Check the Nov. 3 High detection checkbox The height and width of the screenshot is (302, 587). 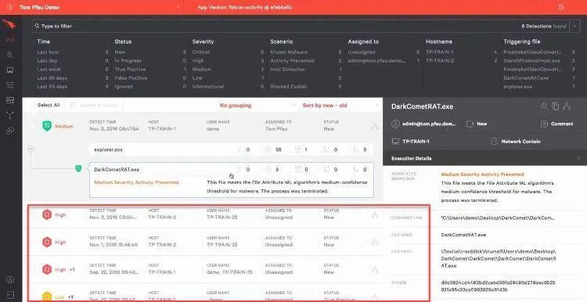33,215
